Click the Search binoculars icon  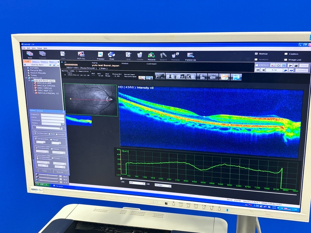(163, 56)
